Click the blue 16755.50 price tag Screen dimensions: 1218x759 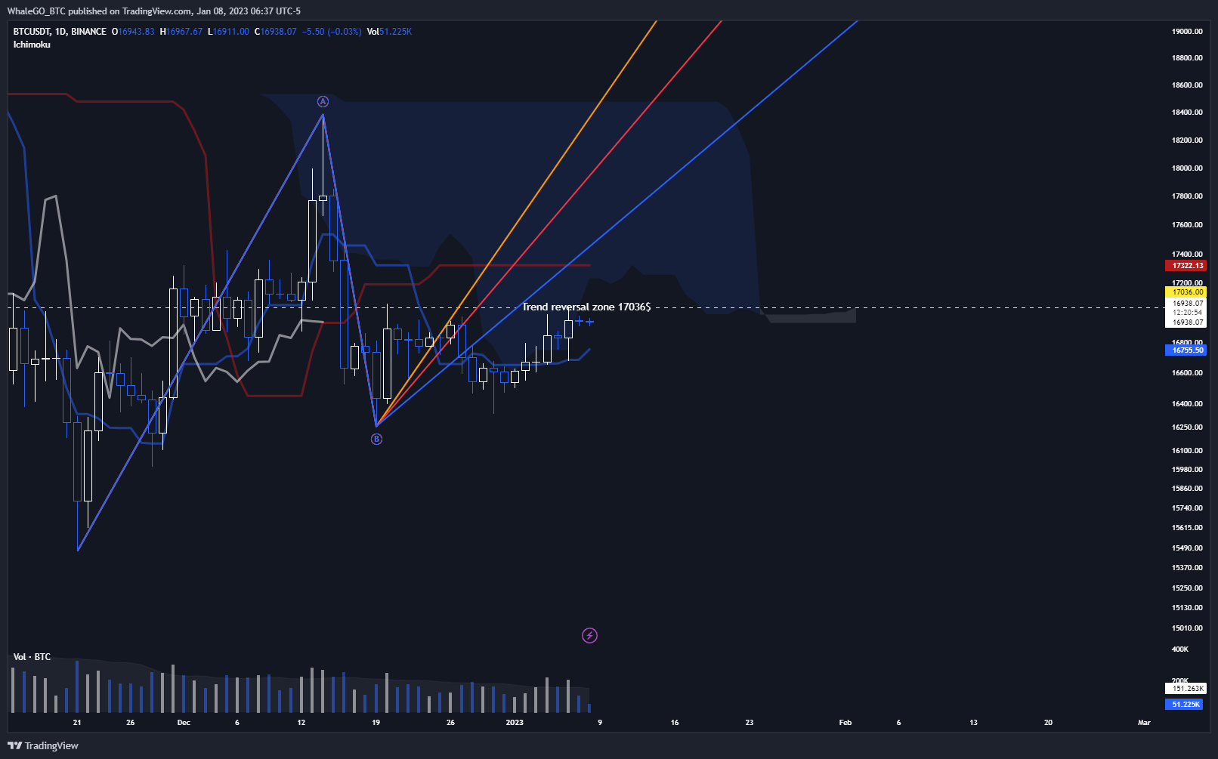click(1186, 350)
